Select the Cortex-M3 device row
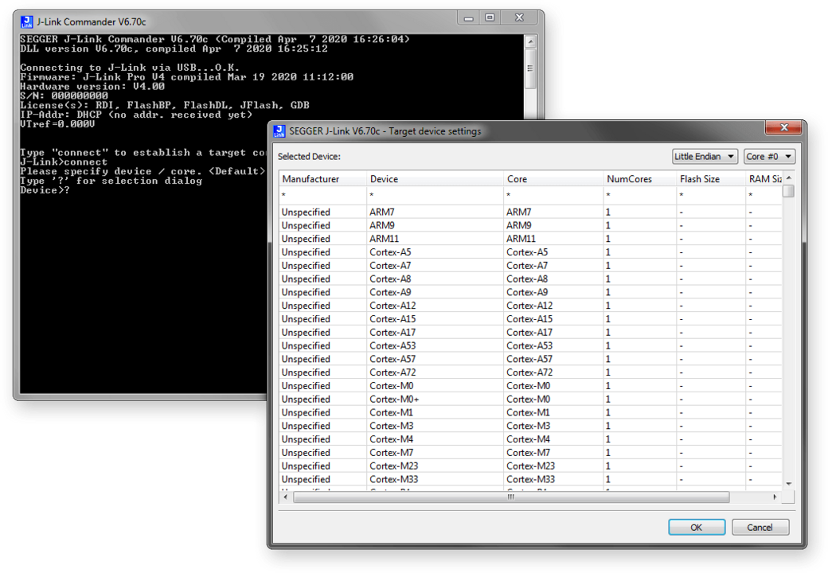Viewport: 828px width, 573px height. click(x=530, y=426)
